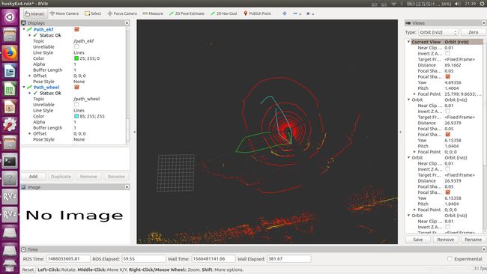Select the Move Camera tool
The height and width of the screenshot is (274, 487).
[64, 13]
